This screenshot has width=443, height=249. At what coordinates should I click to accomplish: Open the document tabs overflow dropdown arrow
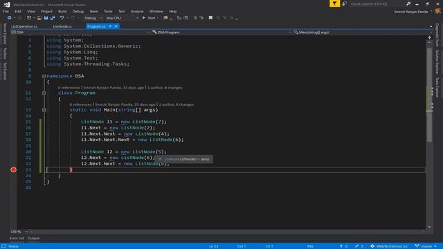[x=431, y=26]
